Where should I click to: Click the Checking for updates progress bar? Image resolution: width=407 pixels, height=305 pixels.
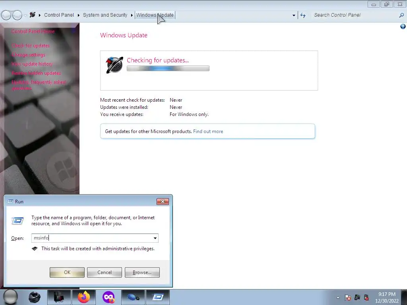pyautogui.click(x=168, y=68)
